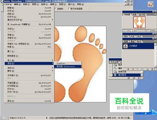Click the stroke path with brush icon

click(x=133, y=69)
